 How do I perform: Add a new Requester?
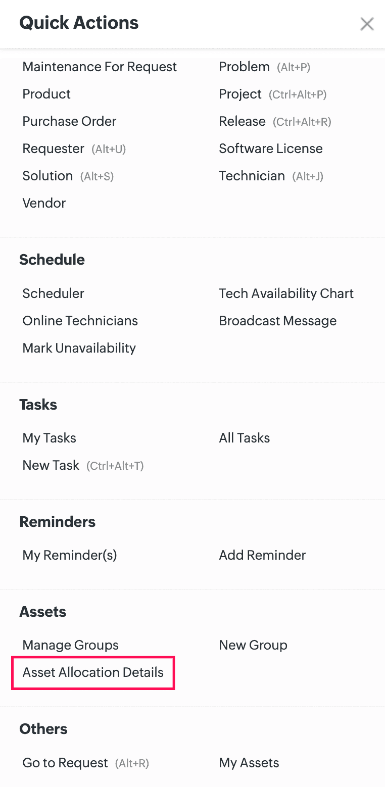tap(54, 149)
